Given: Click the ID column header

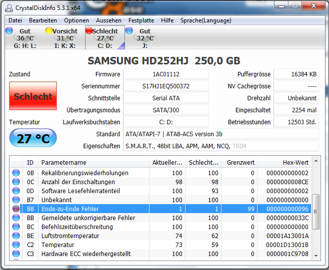Looking at the screenshot, I should (x=30, y=162).
